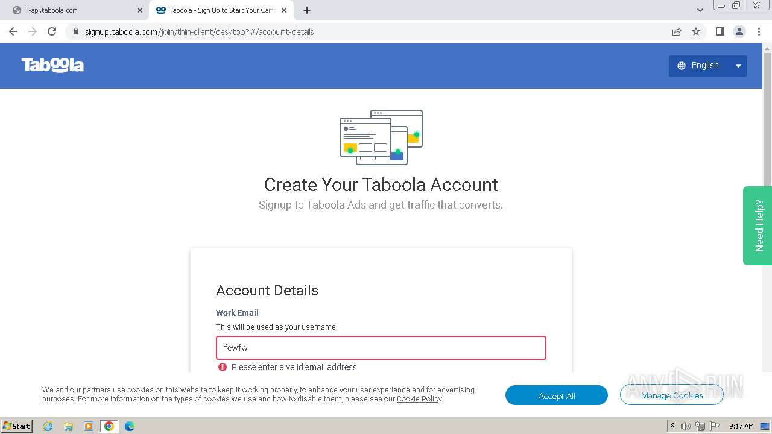Click the address bar URL

[x=199, y=32]
